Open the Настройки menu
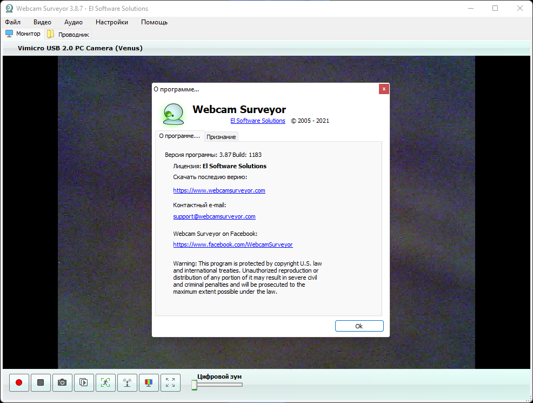 click(112, 22)
